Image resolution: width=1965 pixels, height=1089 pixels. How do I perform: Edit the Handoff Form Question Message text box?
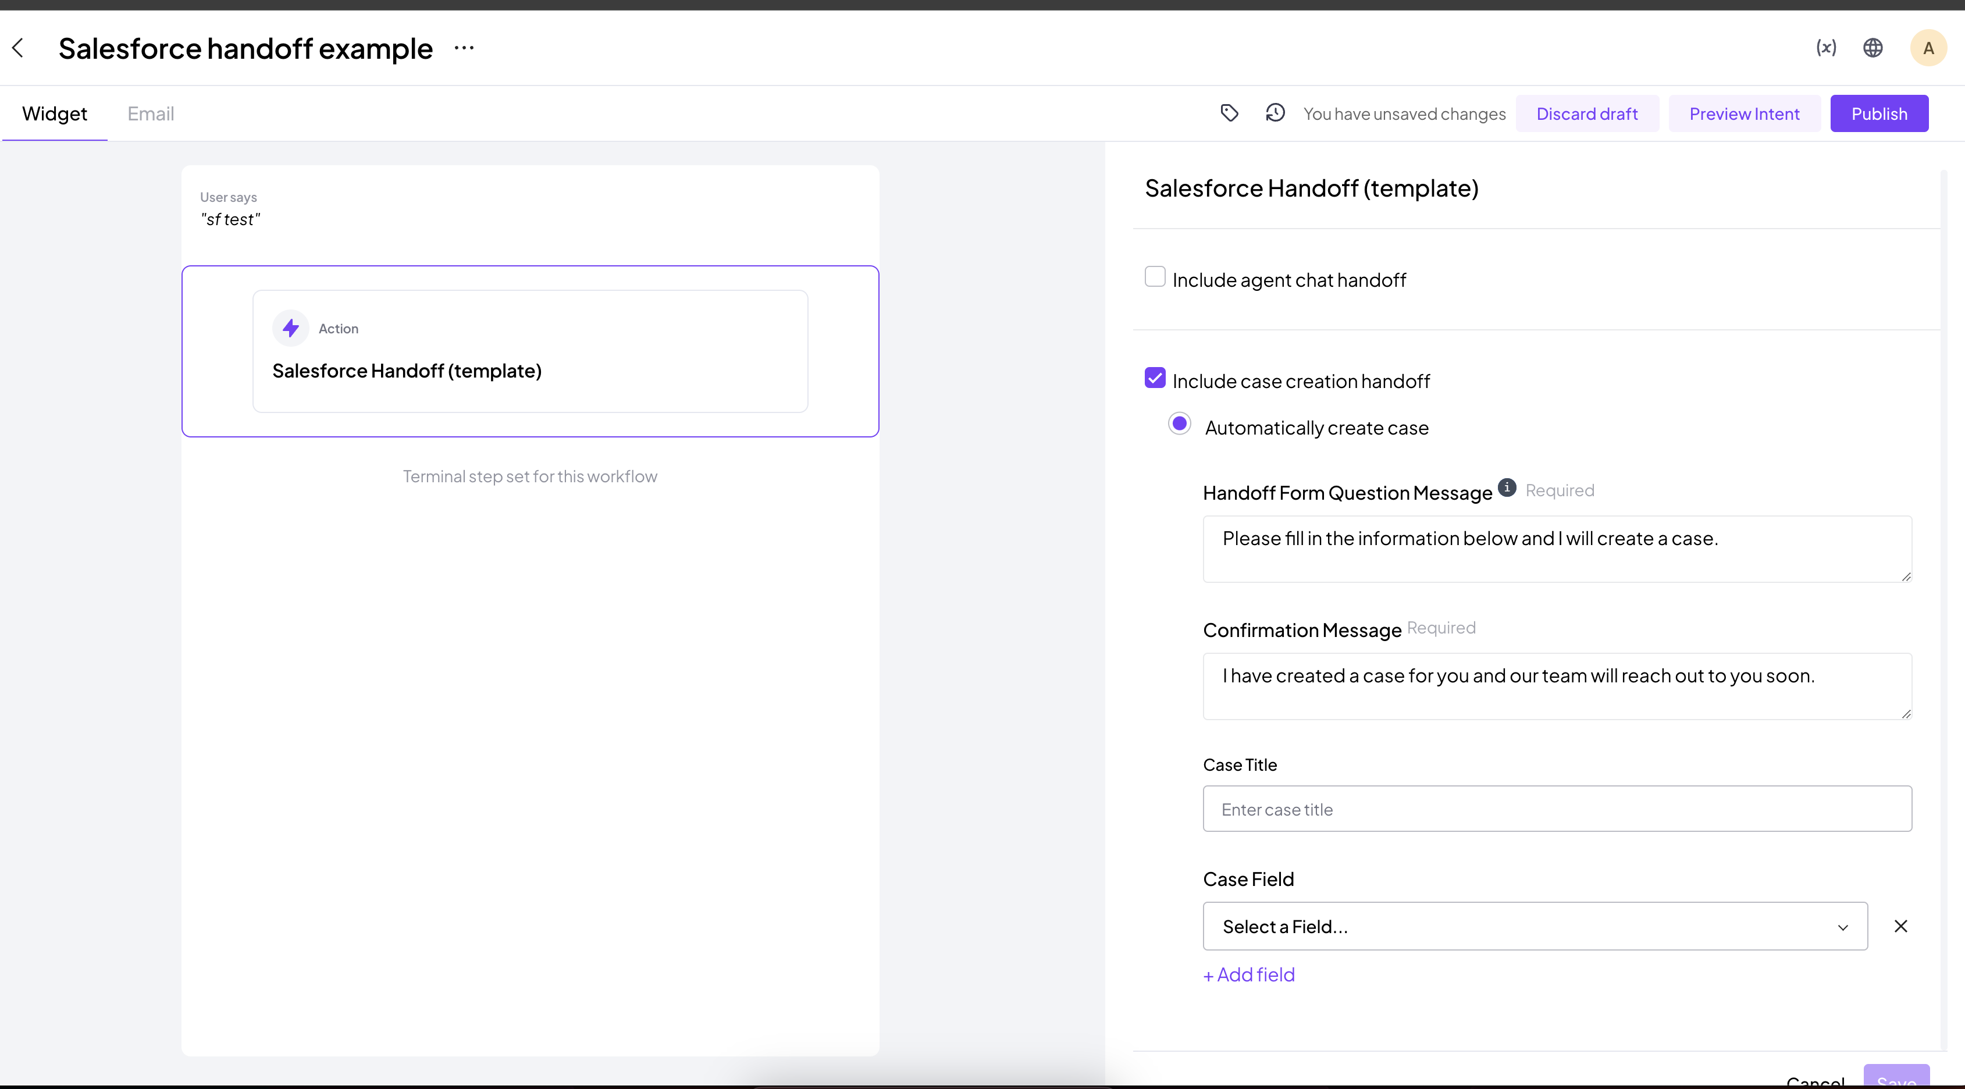1557,549
